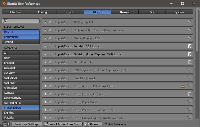This screenshot has height=127, width=200.
Task: Expand Export Paper Model details
Action: pos(45,102)
